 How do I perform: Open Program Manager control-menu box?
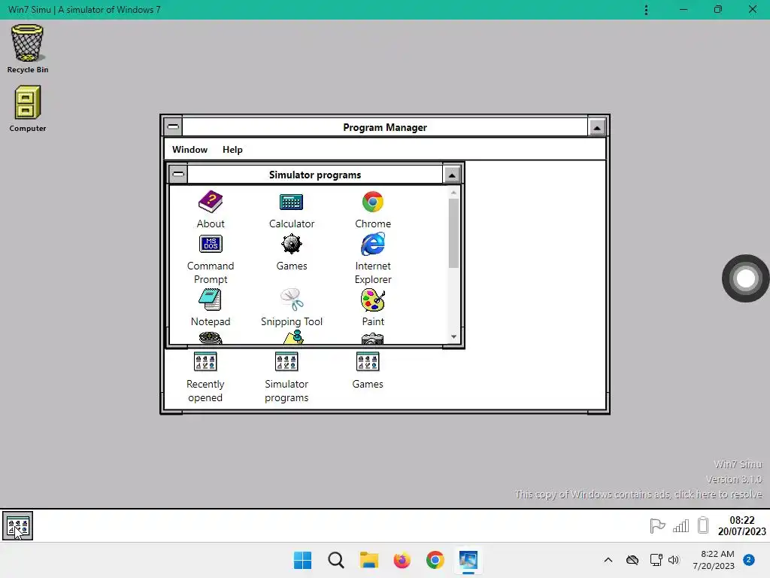[x=173, y=126]
